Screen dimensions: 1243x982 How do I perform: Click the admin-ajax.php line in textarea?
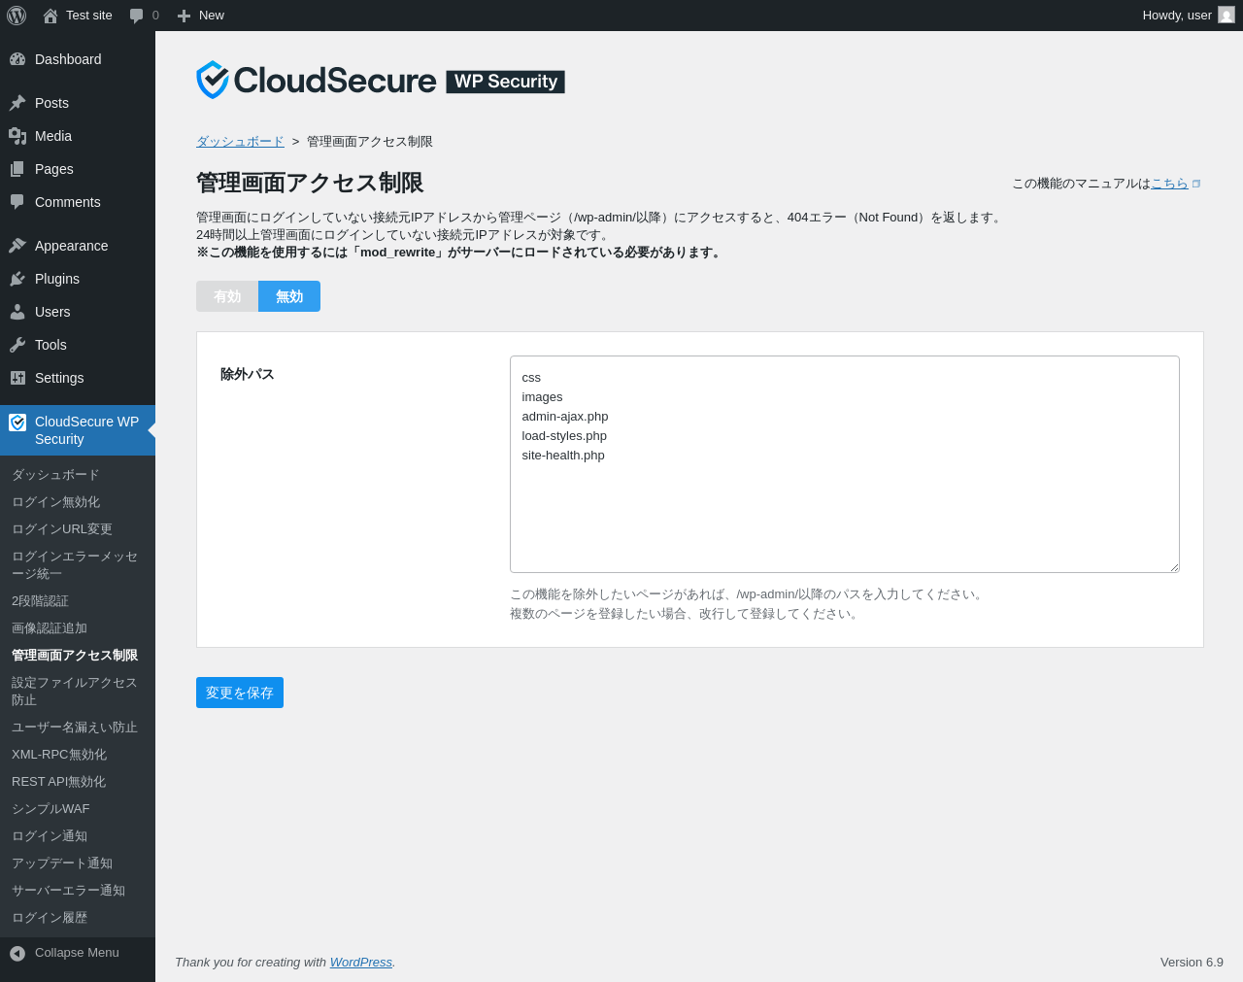coord(565,417)
